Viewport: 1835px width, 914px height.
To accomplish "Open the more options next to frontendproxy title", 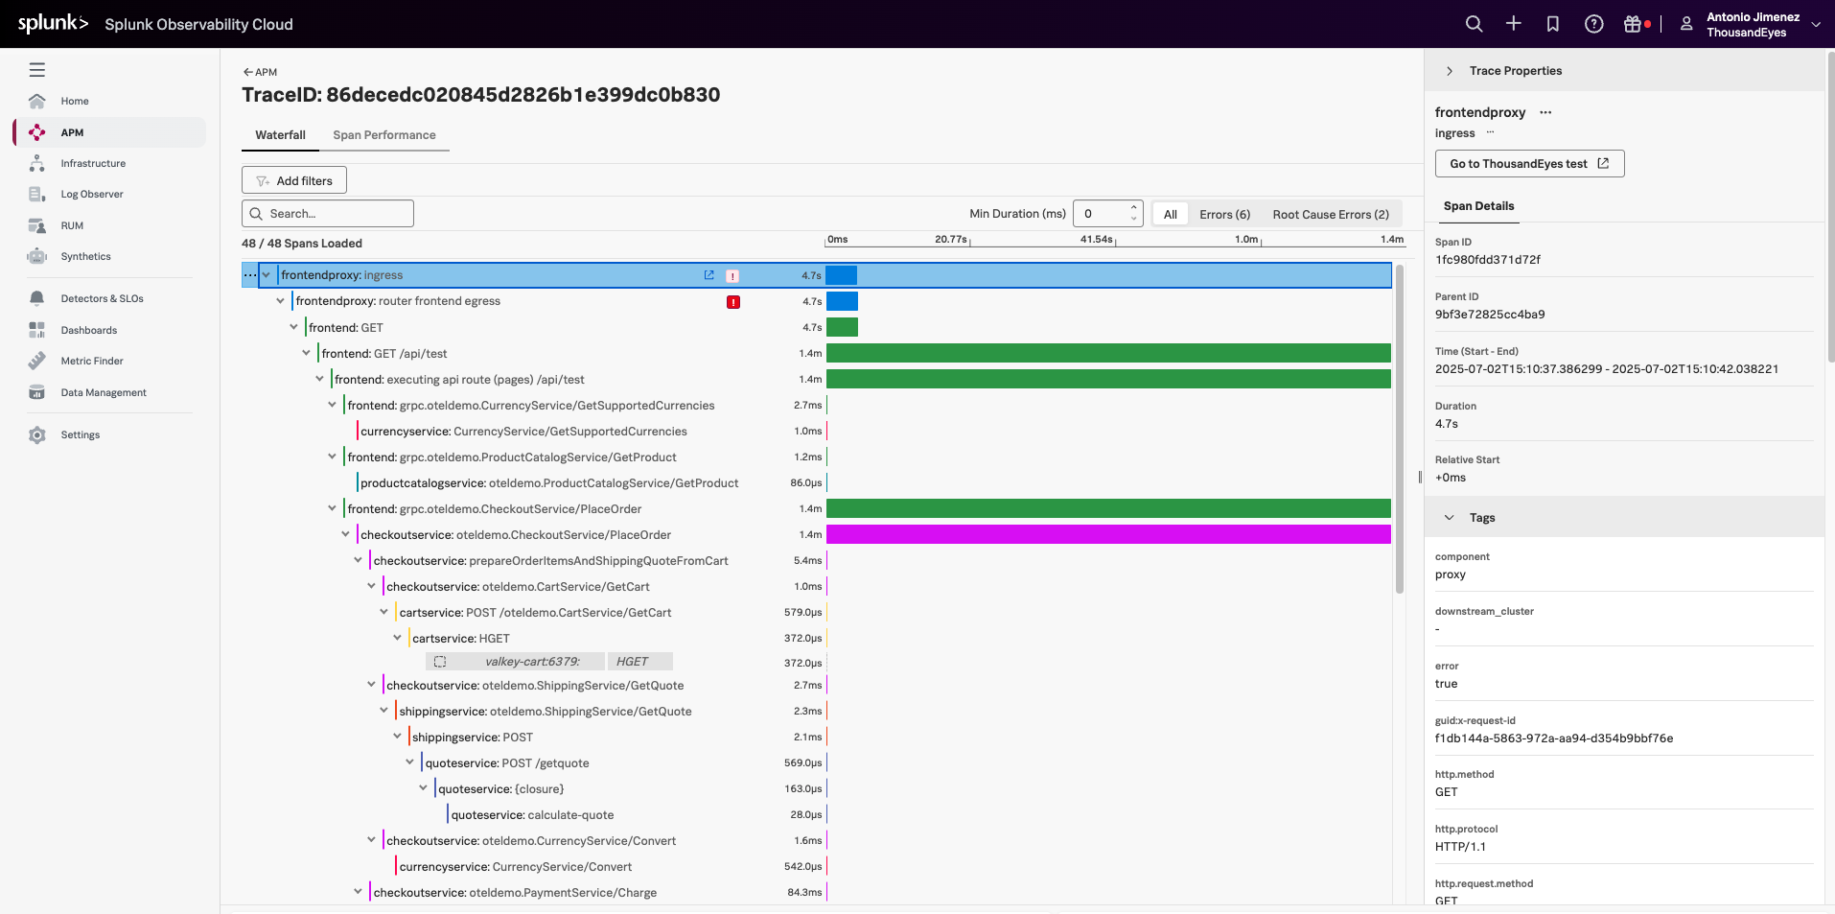I will pos(1545,112).
